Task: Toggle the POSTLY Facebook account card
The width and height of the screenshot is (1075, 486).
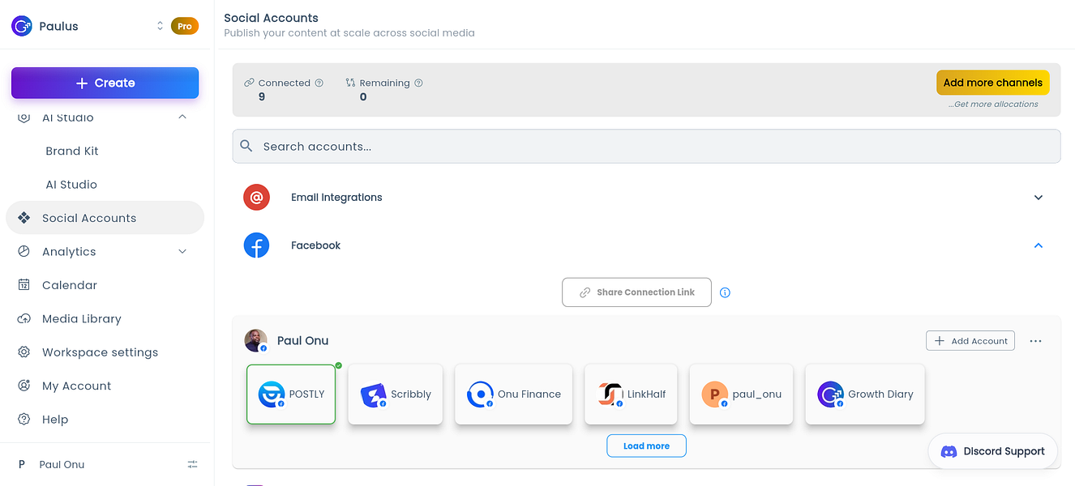Action: pyautogui.click(x=291, y=394)
